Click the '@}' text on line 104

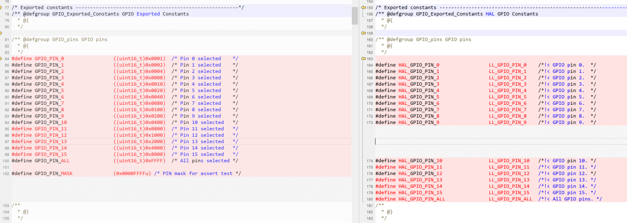pyautogui.click(x=26, y=212)
